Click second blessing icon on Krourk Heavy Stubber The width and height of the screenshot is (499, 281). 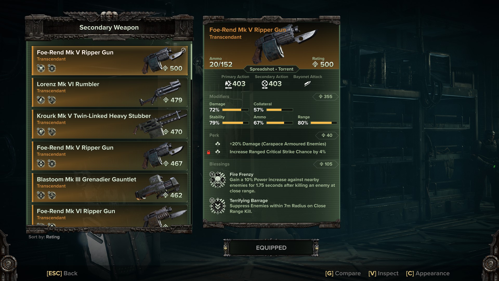pos(52,132)
